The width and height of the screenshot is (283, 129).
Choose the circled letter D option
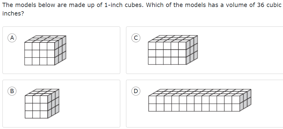[136, 91]
